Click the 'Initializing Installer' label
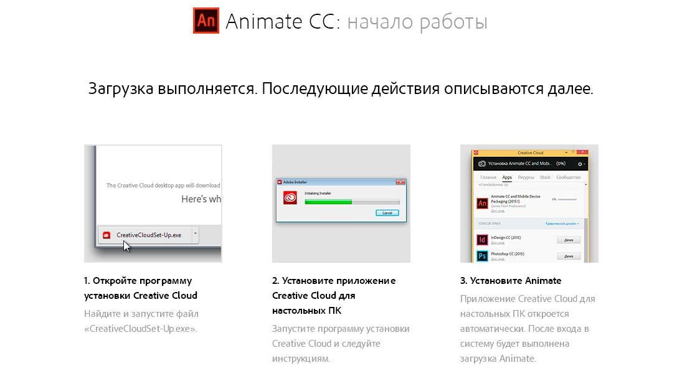The width and height of the screenshot is (677, 386). coord(318,194)
